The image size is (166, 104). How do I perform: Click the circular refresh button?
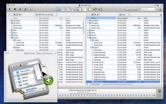[25, 9]
